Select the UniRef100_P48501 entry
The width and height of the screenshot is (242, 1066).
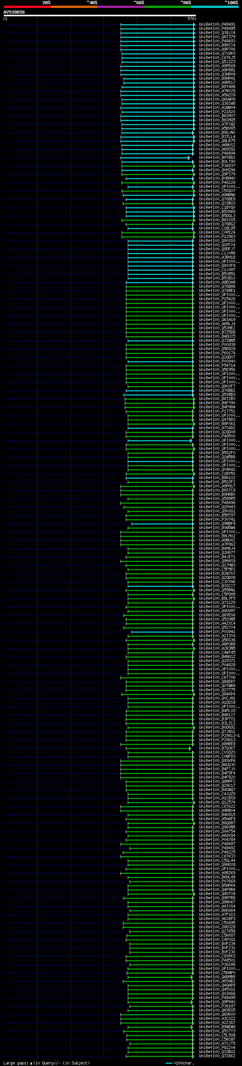pyautogui.click(x=217, y=960)
